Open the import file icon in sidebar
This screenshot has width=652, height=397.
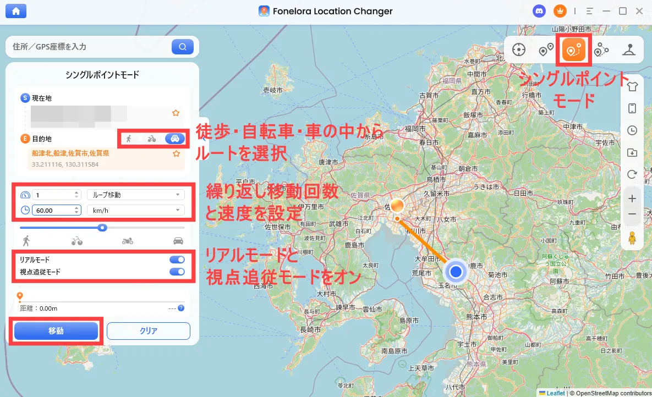(x=632, y=152)
